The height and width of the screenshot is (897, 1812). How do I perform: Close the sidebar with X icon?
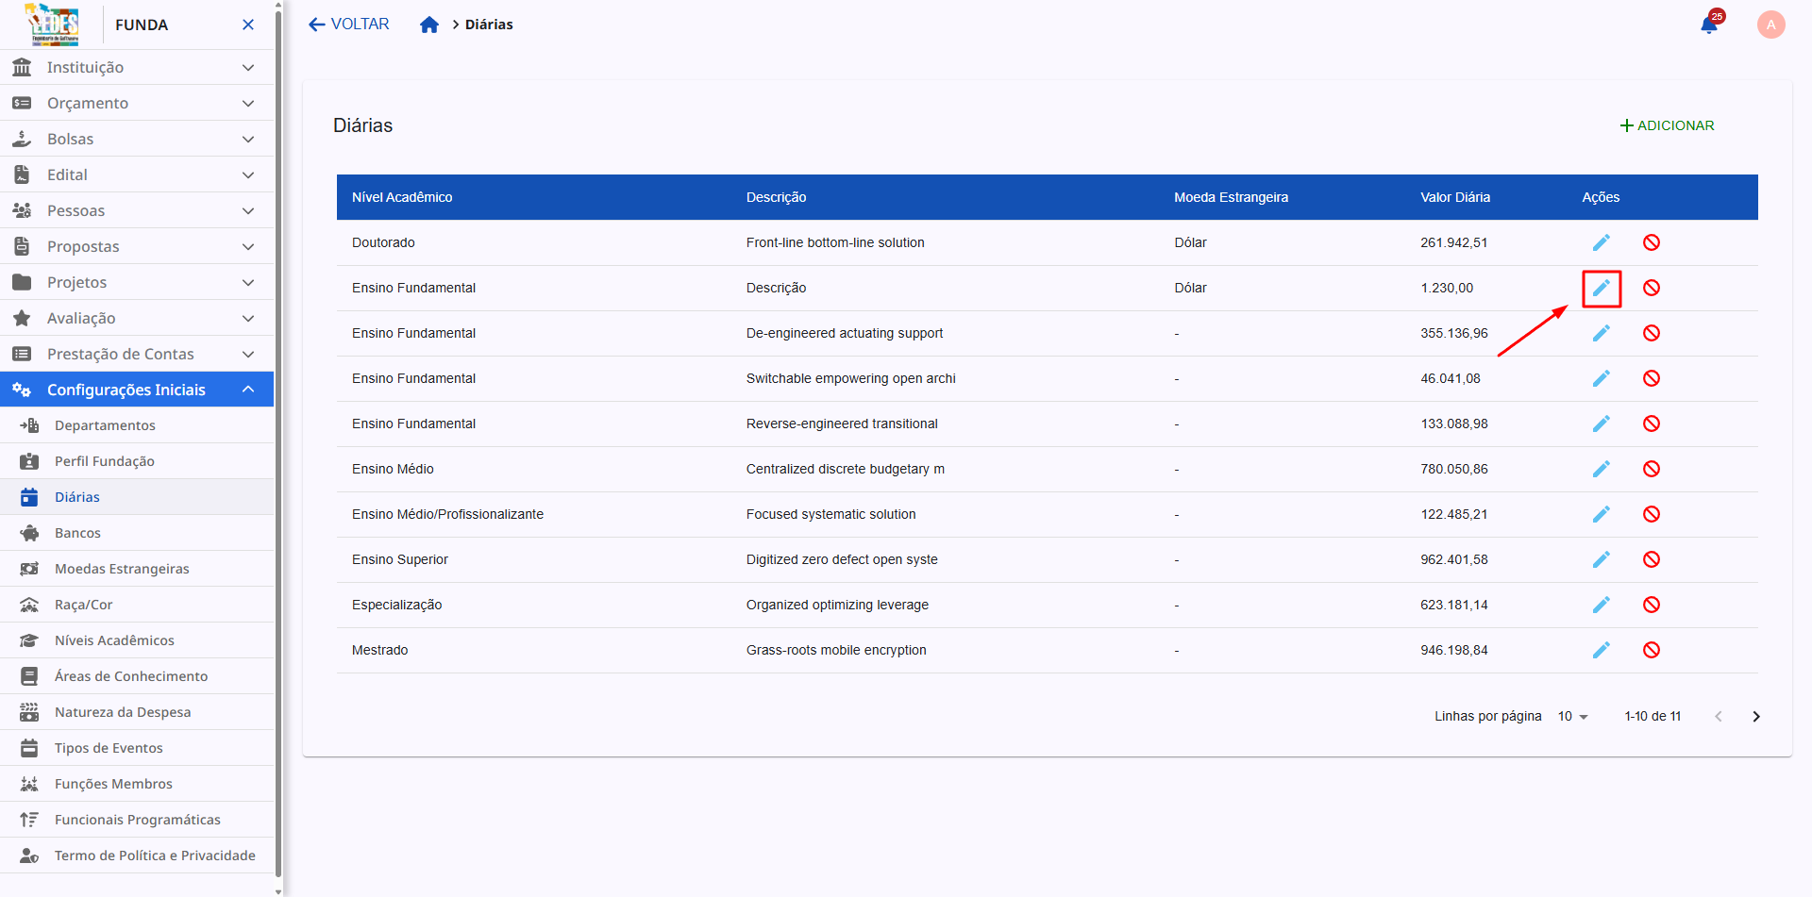tap(248, 25)
